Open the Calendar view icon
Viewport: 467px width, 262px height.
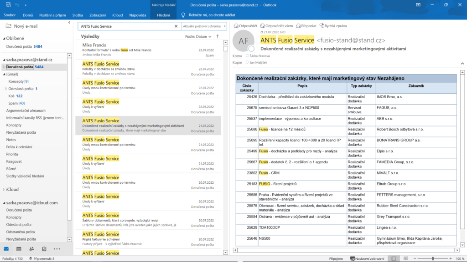coord(19,249)
